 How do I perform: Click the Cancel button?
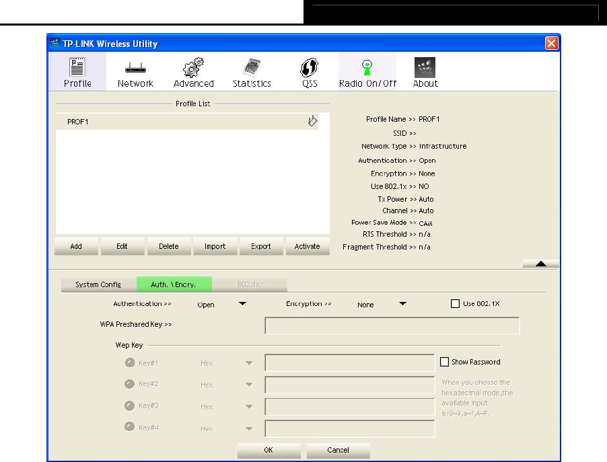point(338,450)
